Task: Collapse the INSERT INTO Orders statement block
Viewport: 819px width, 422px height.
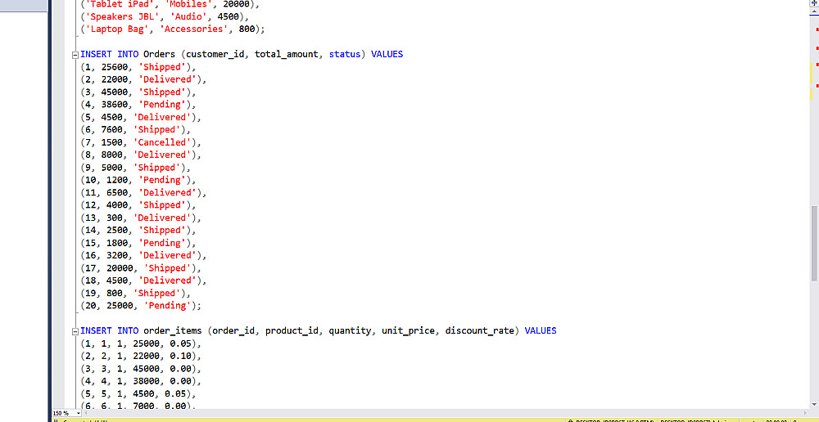Action: pyautogui.click(x=75, y=54)
